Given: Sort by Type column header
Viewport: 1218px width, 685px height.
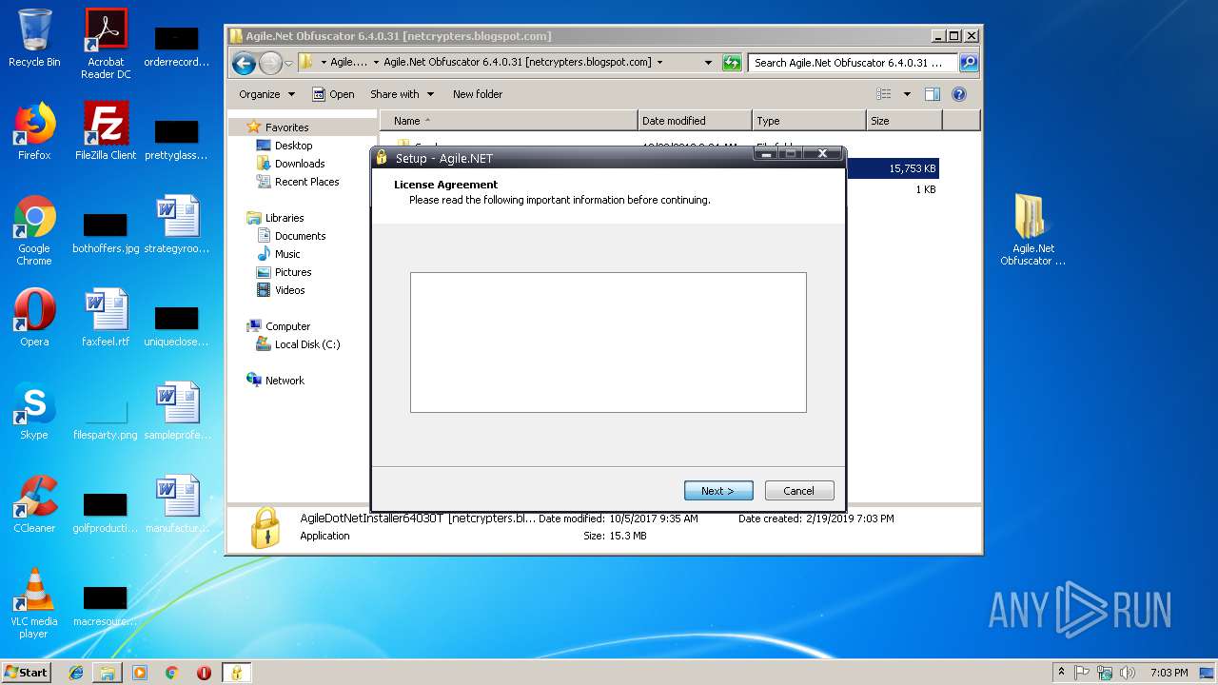Looking at the screenshot, I should (x=809, y=121).
